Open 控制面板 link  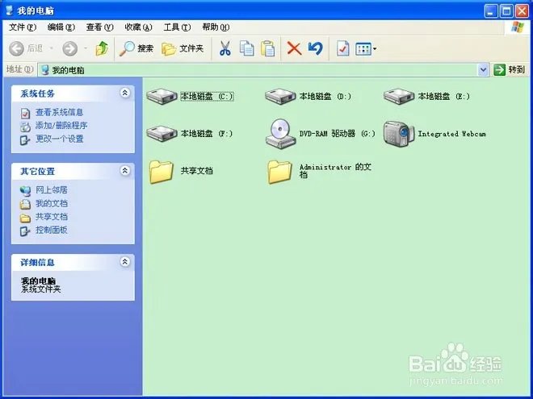tap(52, 230)
